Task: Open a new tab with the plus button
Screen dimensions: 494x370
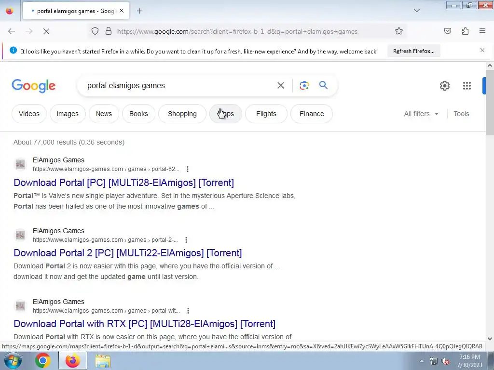Action: pyautogui.click(x=139, y=11)
